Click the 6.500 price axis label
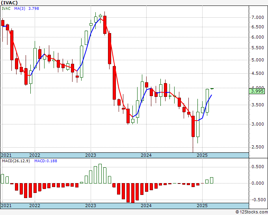 (x=258, y=27)
